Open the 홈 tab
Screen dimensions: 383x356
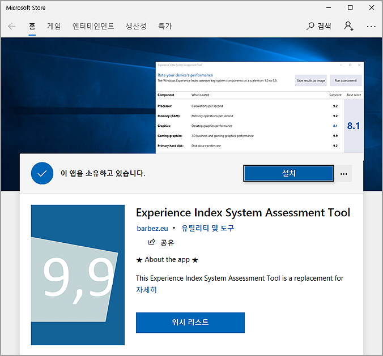32,26
